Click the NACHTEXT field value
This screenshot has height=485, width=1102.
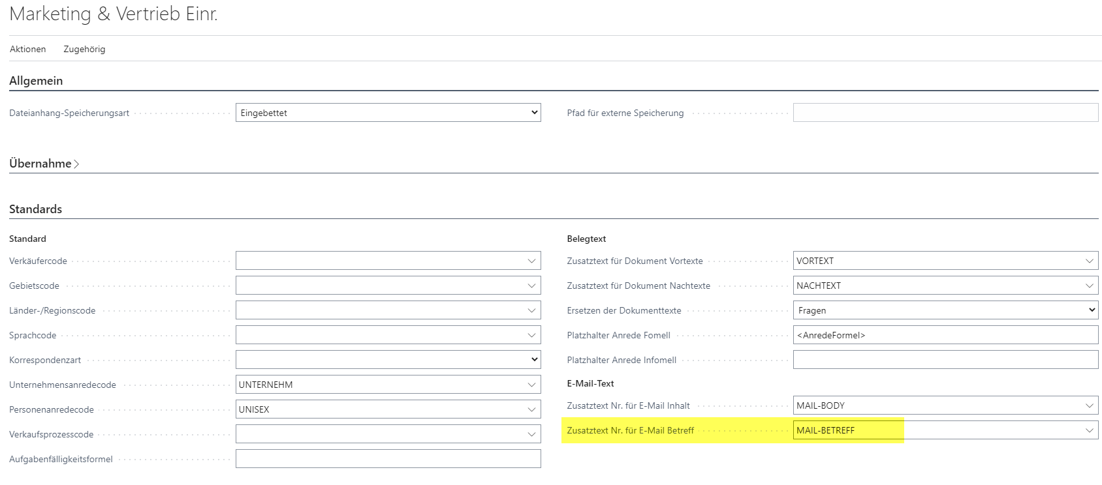pos(819,286)
